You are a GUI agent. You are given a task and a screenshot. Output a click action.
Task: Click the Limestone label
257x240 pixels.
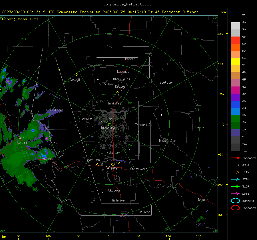tap(54, 110)
